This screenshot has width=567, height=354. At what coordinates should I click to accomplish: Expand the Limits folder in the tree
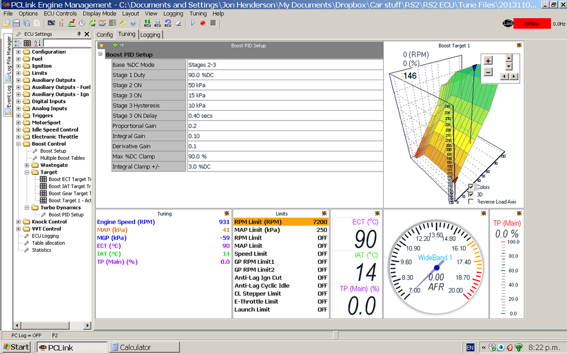click(18, 73)
